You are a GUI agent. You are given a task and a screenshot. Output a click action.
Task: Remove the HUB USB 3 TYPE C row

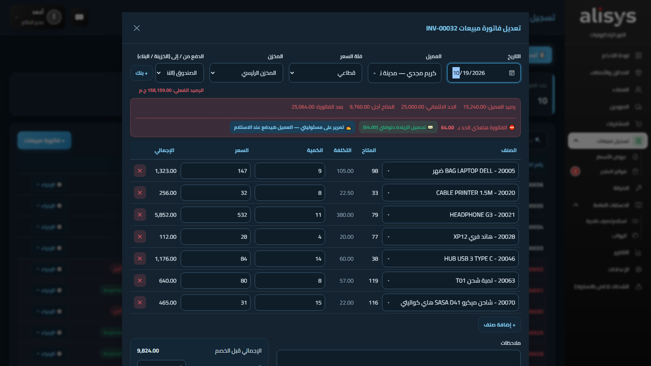pyautogui.click(x=140, y=259)
